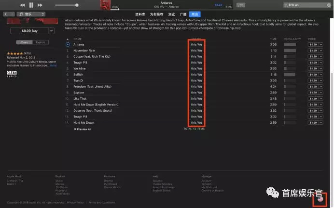
Task: Open the iTunes Match footer link
Action: 112,187
